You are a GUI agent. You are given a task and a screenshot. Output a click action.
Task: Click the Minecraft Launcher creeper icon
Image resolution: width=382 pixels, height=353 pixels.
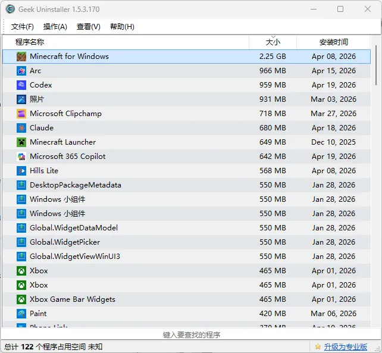21,142
